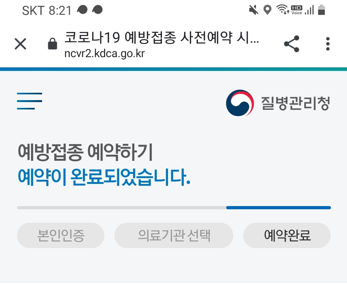Share the page using the share icon

[292, 44]
